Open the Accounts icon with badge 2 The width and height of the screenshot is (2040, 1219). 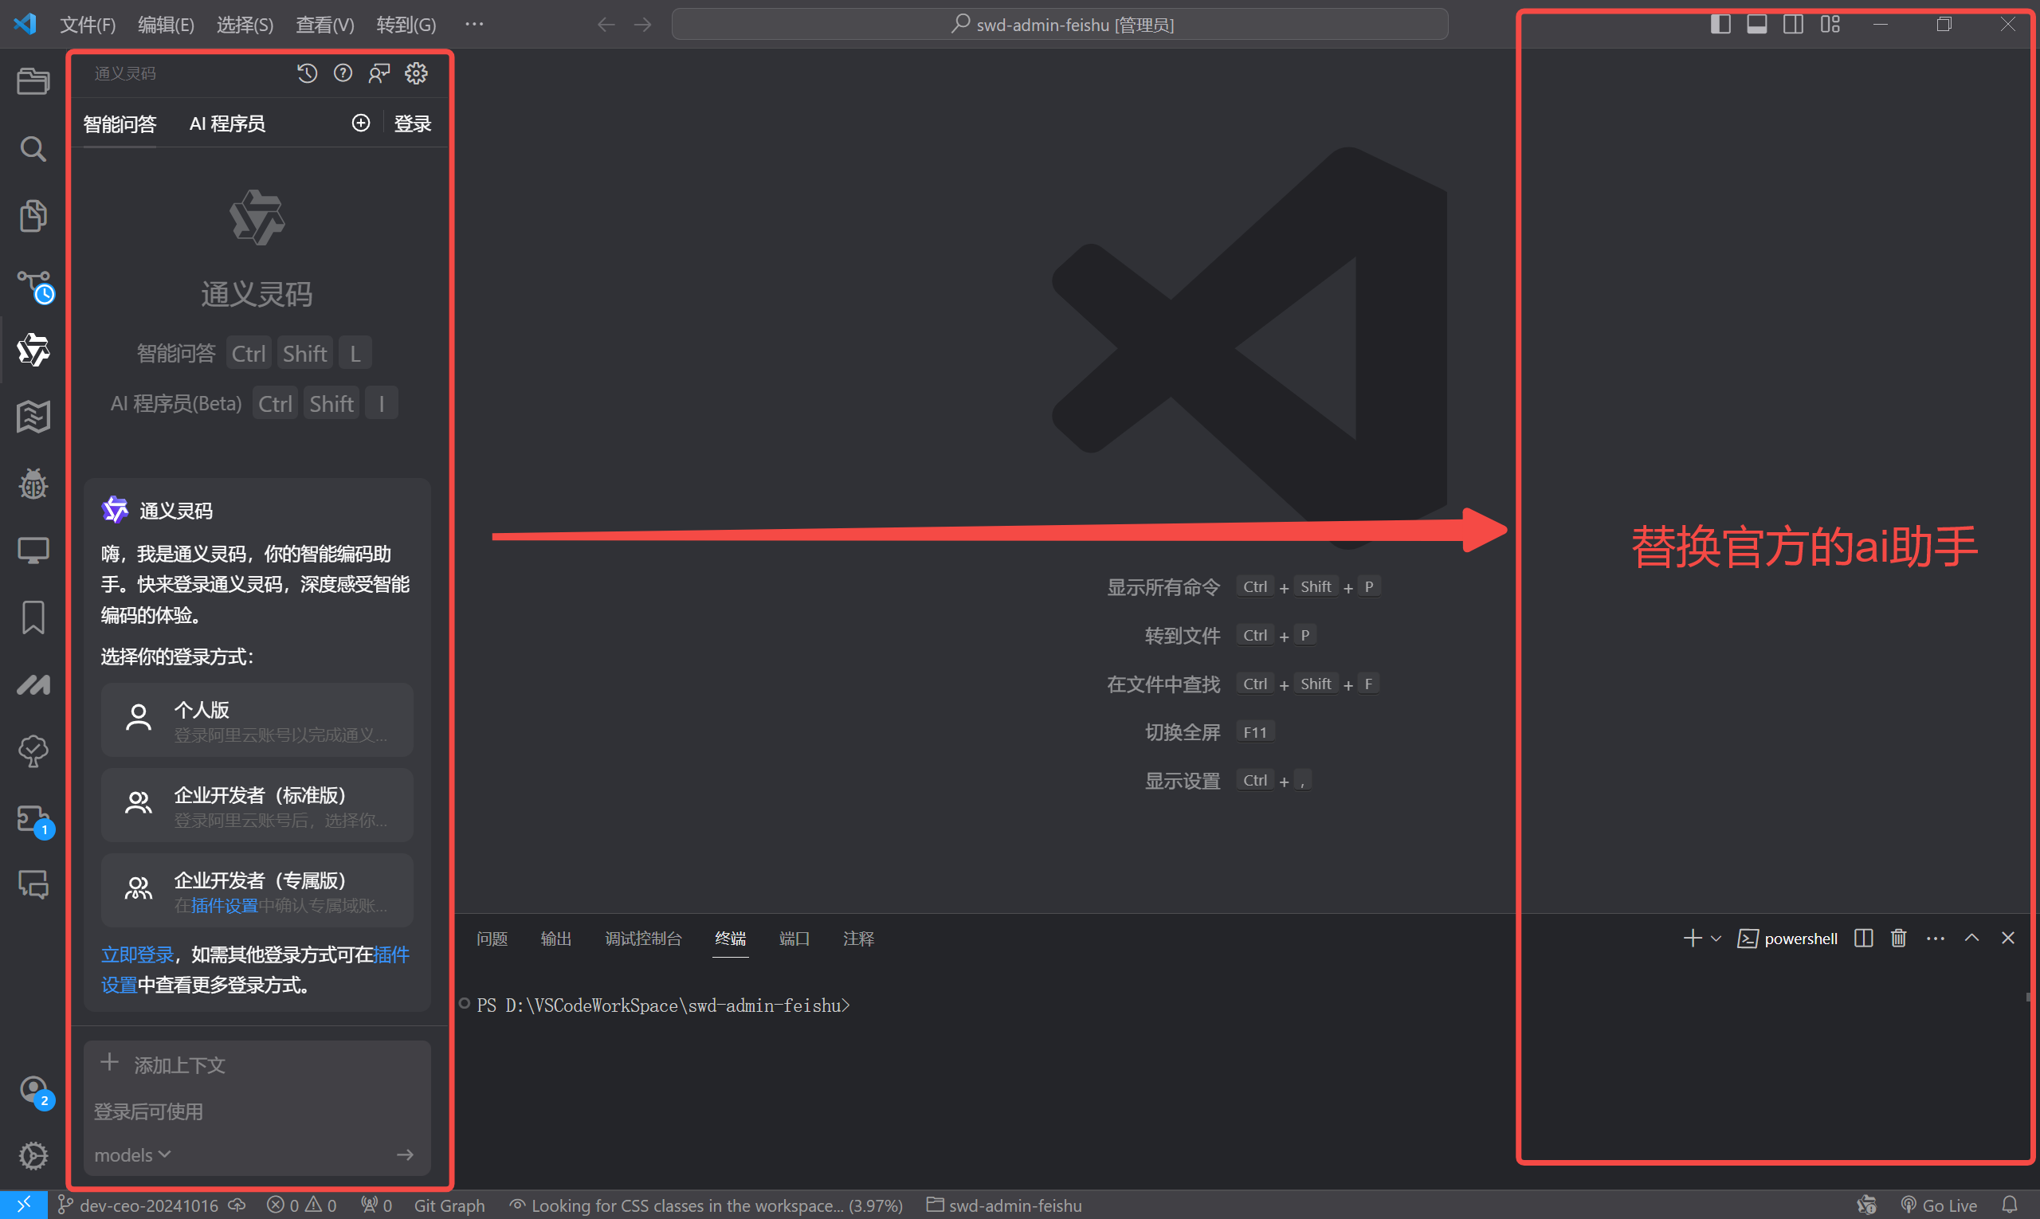[x=34, y=1091]
